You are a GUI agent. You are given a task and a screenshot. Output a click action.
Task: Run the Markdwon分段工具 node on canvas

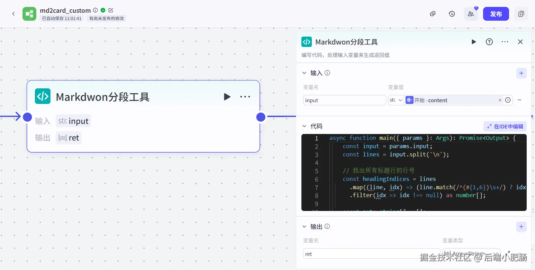pyautogui.click(x=227, y=97)
